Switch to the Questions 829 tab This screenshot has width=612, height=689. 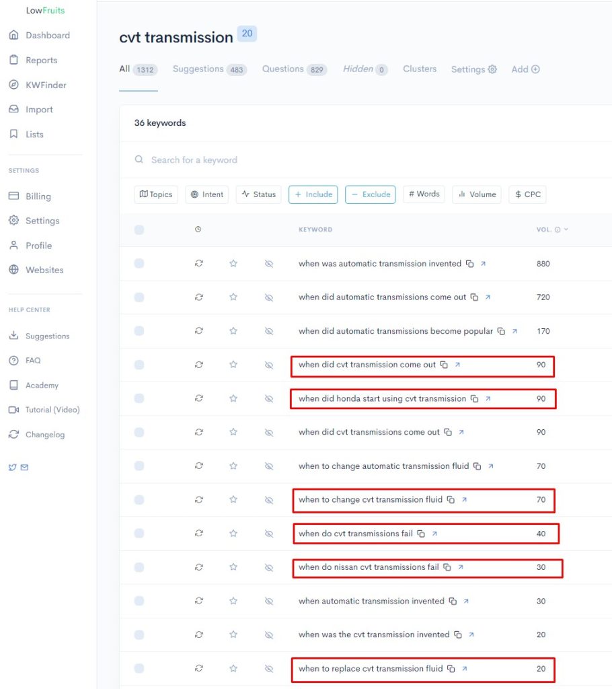tap(295, 69)
